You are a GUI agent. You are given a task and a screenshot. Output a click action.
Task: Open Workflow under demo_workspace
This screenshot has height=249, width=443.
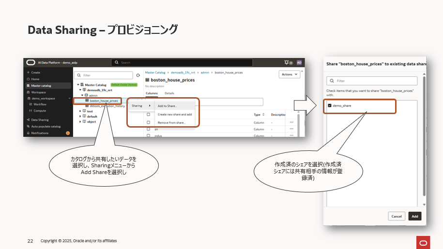click(x=38, y=104)
